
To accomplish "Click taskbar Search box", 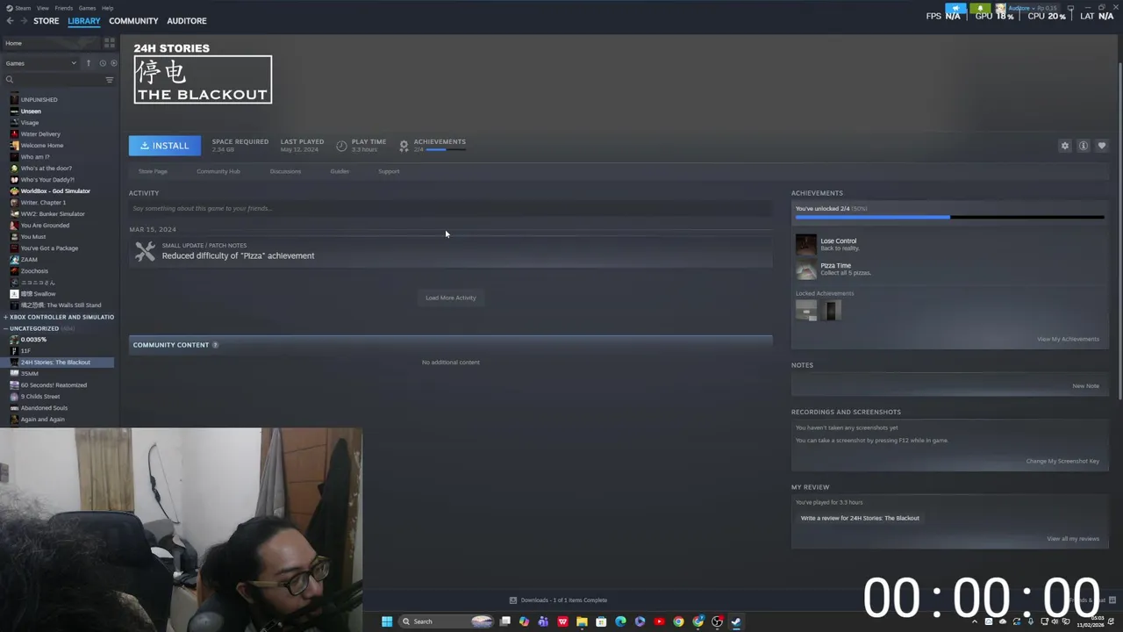I will coord(446,621).
